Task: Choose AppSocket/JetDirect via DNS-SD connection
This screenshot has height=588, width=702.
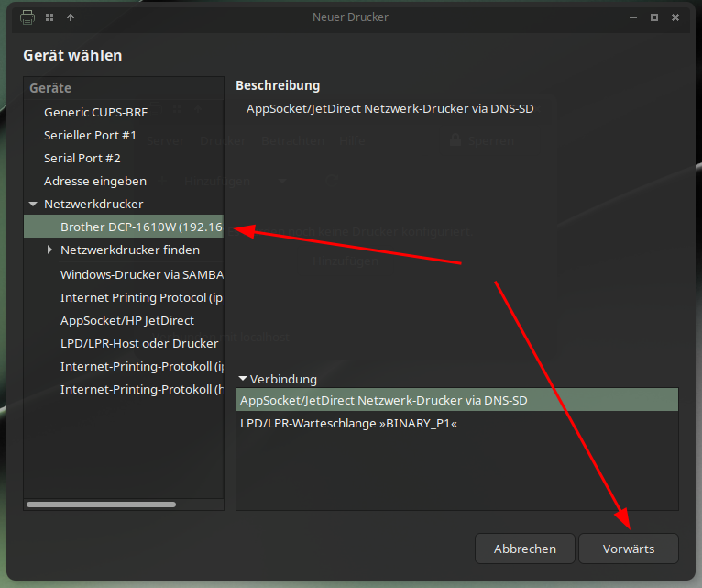Action: [x=457, y=400]
